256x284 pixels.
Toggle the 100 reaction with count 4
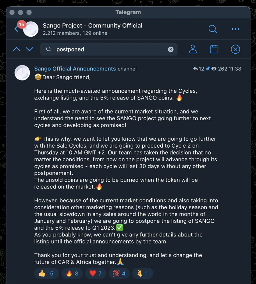[x=119, y=273]
